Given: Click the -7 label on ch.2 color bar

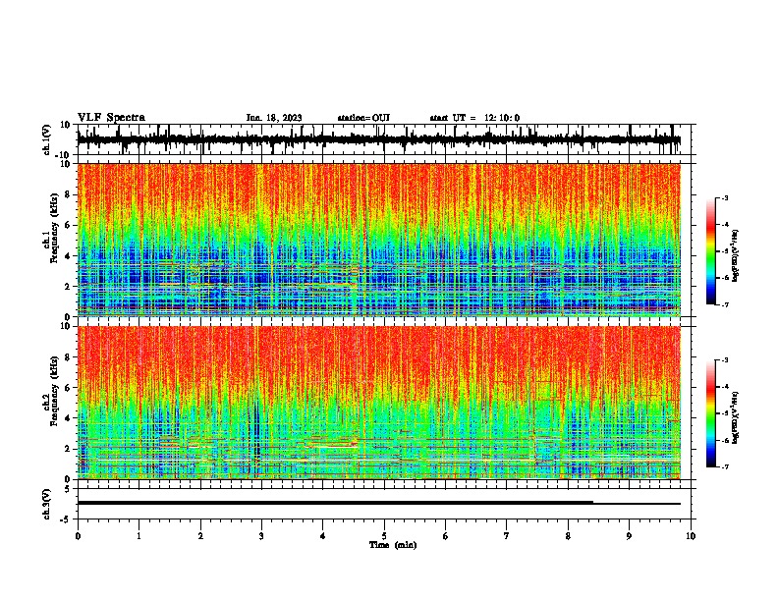Looking at the screenshot, I should click(x=725, y=466).
